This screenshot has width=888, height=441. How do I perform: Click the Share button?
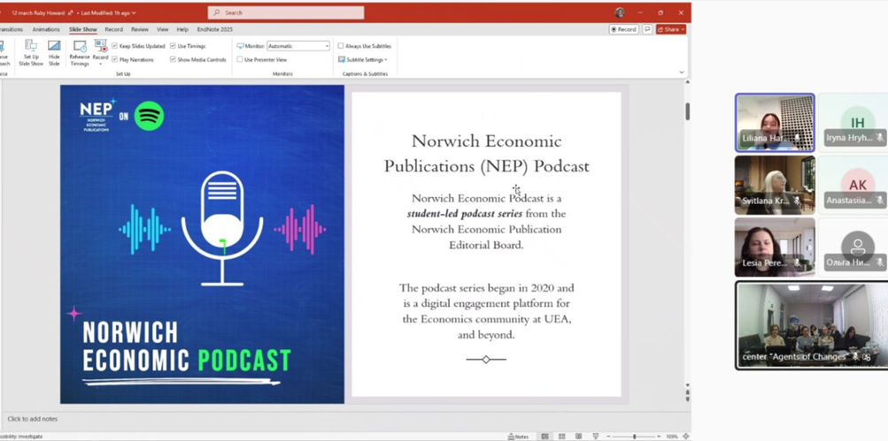point(671,29)
